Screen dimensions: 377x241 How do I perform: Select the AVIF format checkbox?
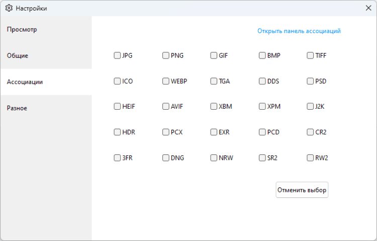(x=166, y=106)
